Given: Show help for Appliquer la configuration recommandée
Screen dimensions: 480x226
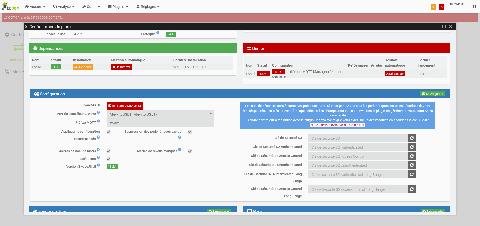Looking at the screenshot, I should tap(98, 137).
